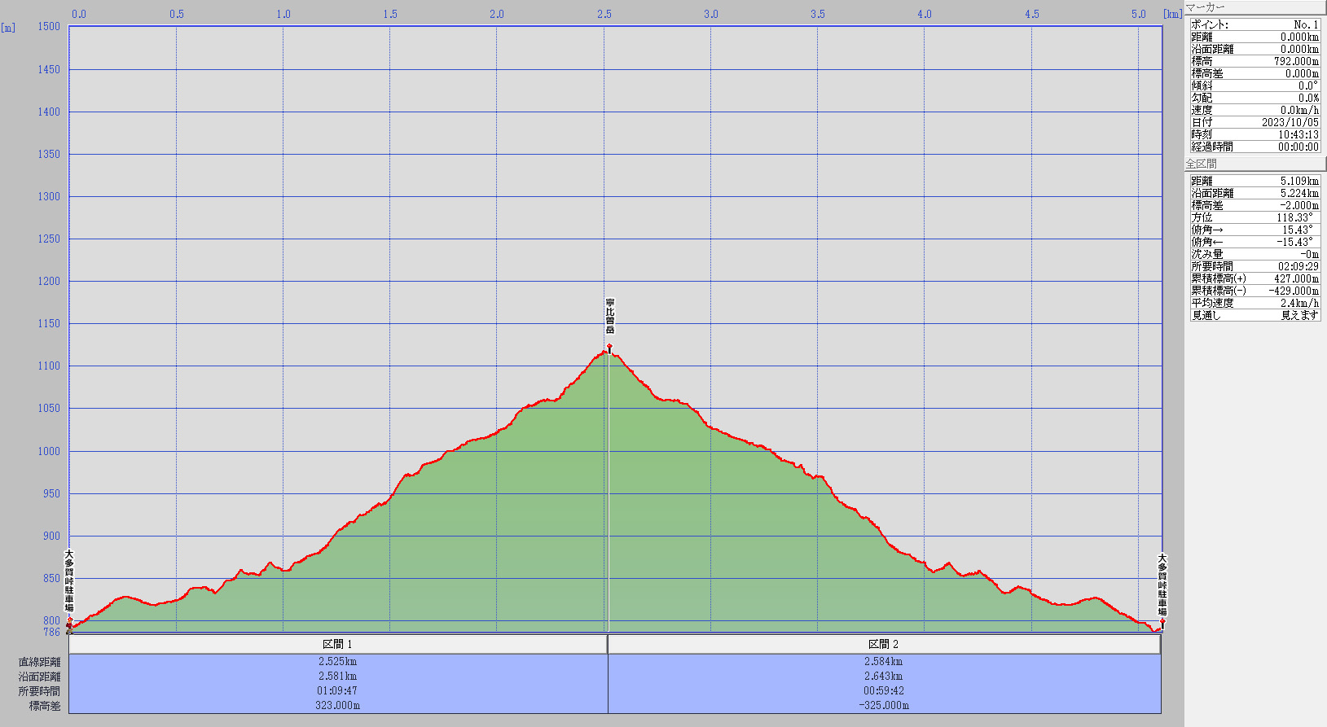The width and height of the screenshot is (1327, 727).
Task: Click the end-point 大多賀峠駐車場 label
Action: pos(1162,585)
